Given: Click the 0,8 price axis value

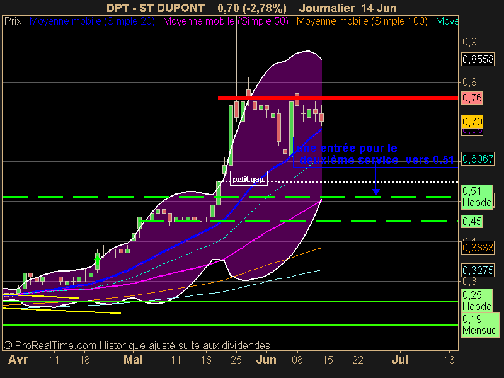Looking at the screenshot, I should coord(469,82).
